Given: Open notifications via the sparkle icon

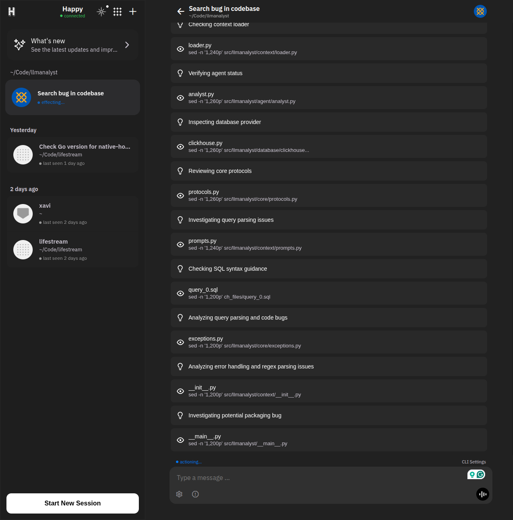Looking at the screenshot, I should 101,11.
